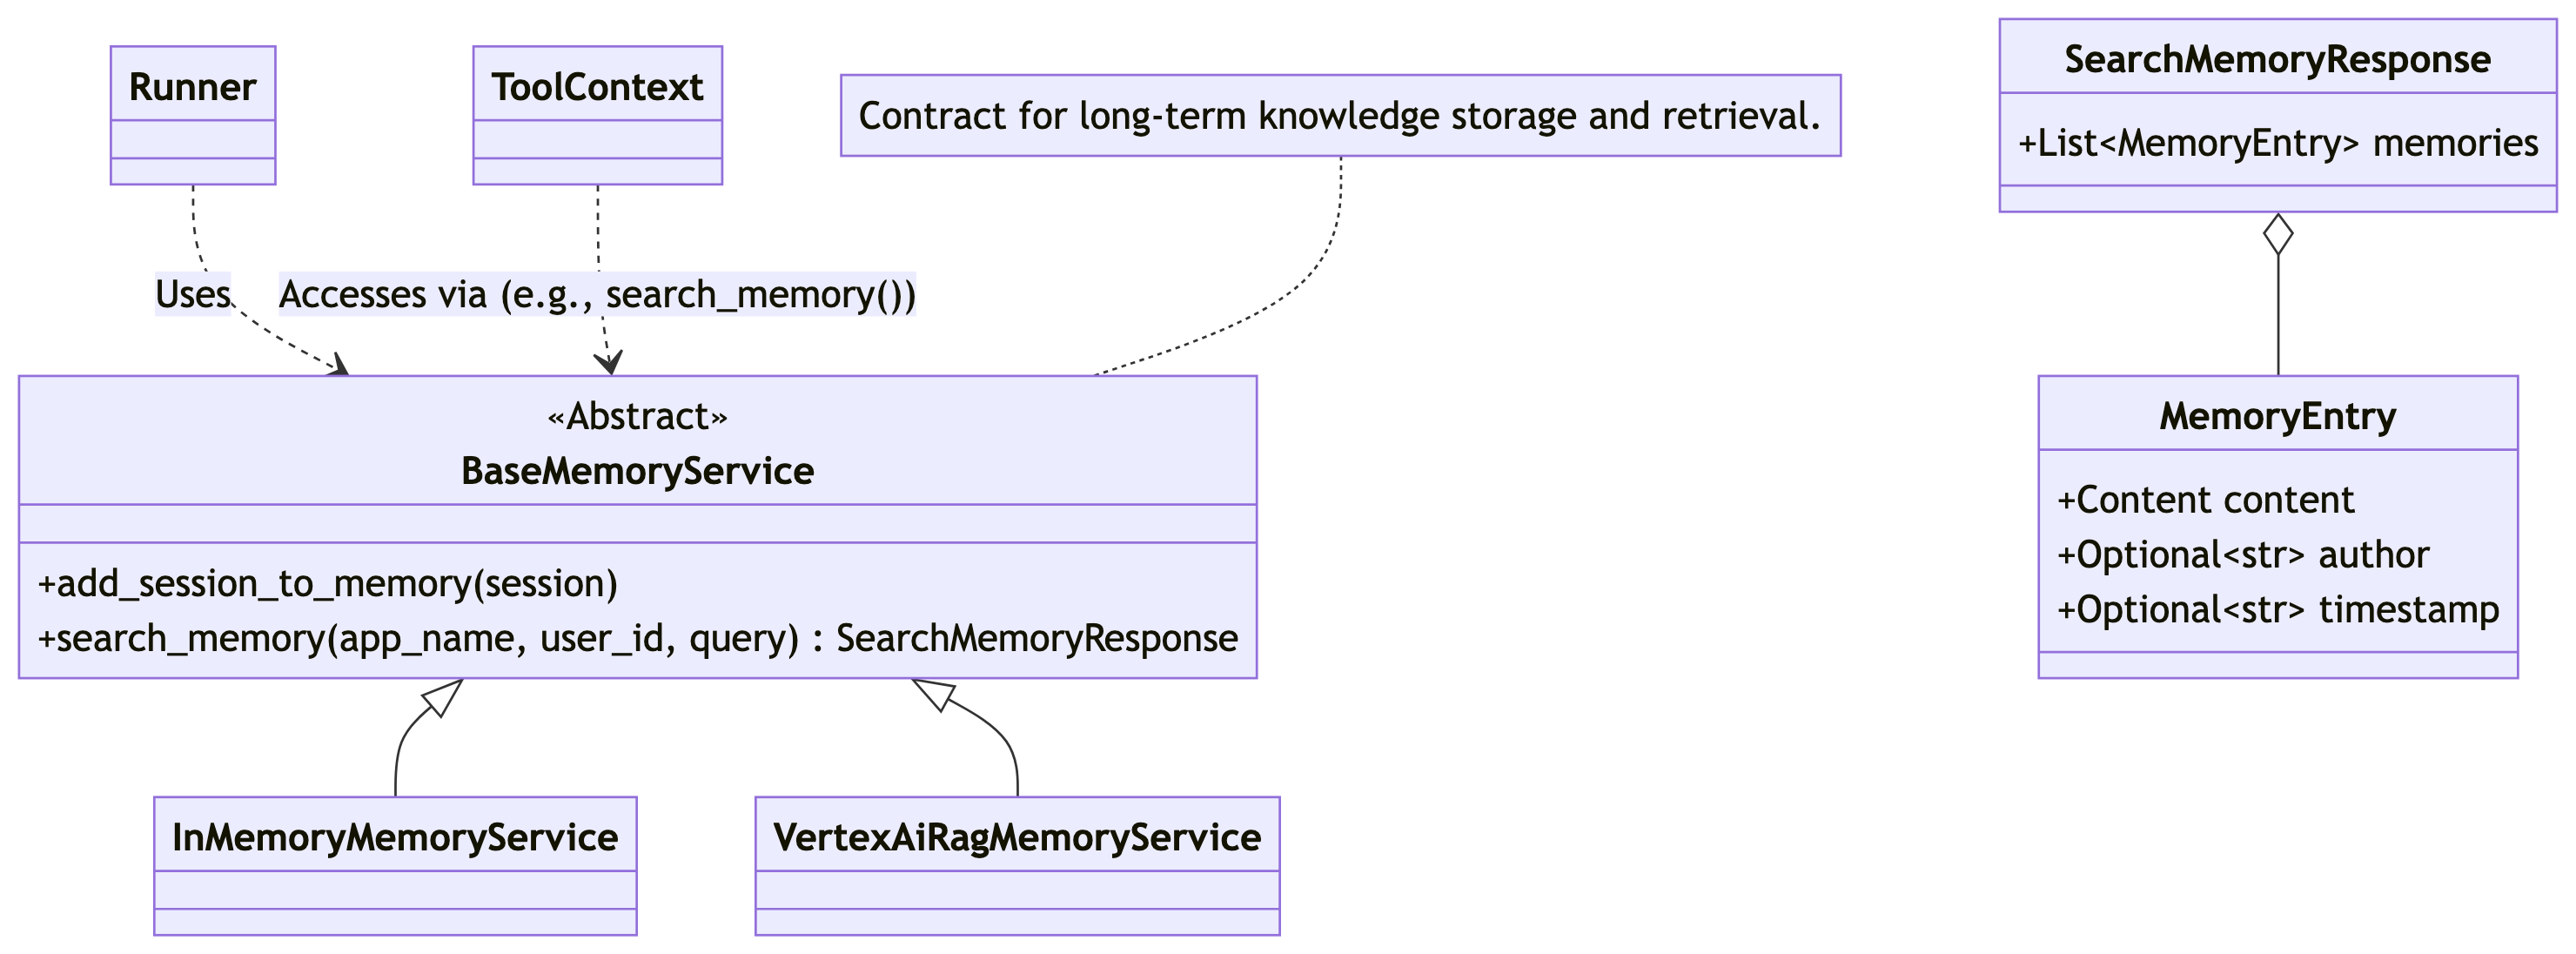Click the Uses edge label

click(193, 294)
